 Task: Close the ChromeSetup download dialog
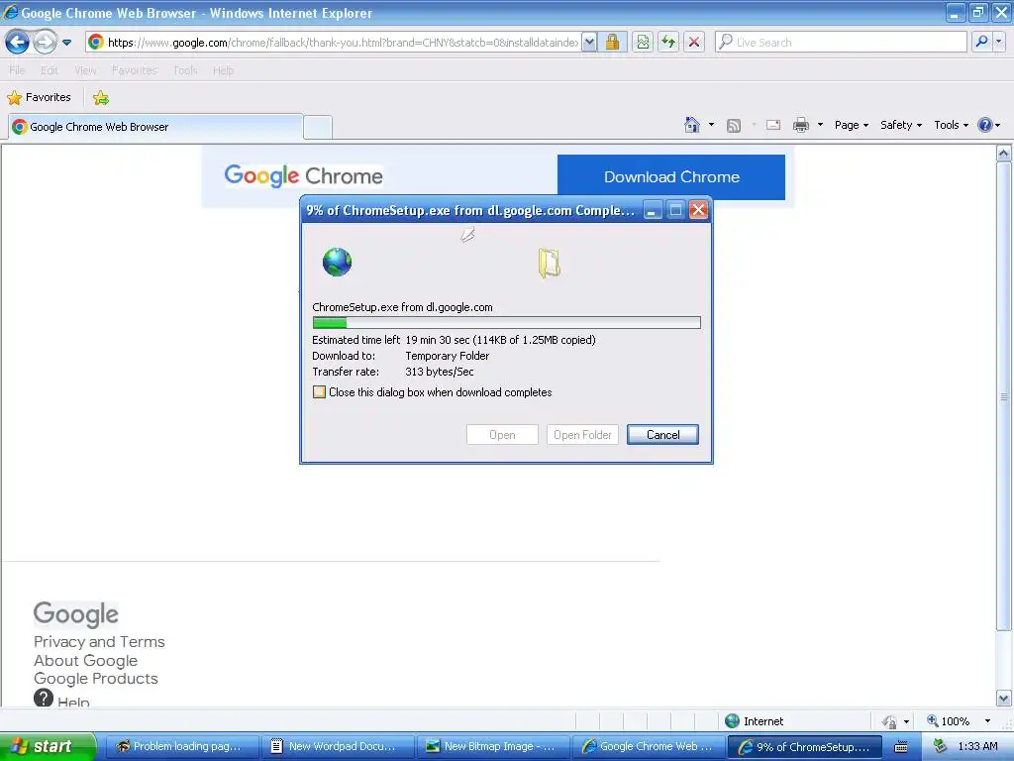[698, 210]
